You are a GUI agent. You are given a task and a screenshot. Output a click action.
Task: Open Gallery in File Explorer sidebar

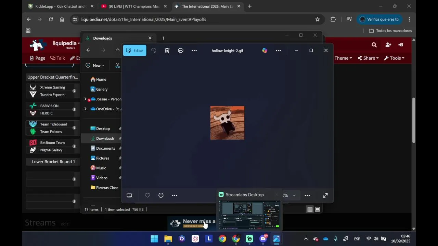[99, 89]
